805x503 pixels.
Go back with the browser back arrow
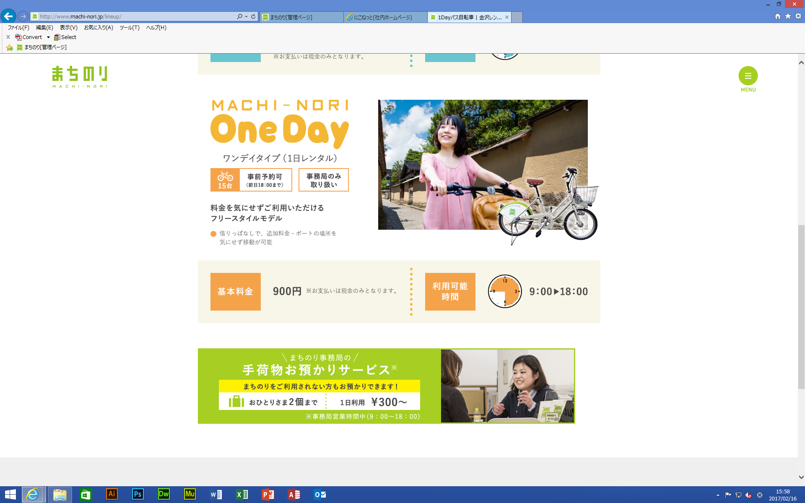(x=8, y=16)
